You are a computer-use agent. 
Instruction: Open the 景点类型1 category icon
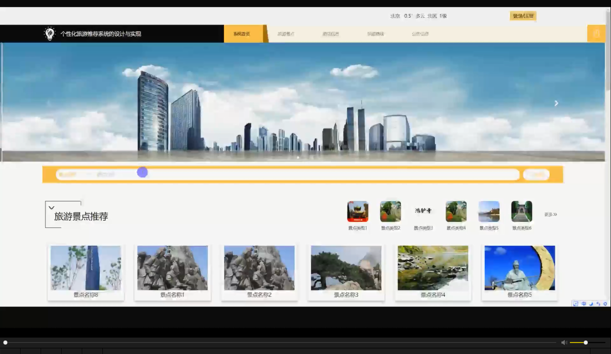357,212
